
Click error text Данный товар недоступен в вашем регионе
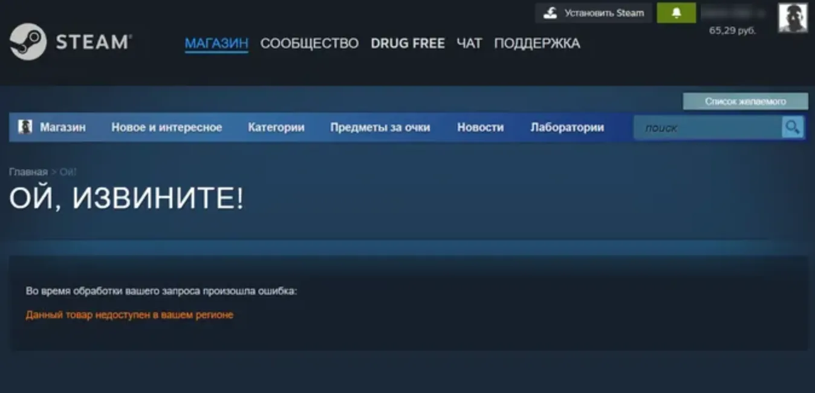129,315
